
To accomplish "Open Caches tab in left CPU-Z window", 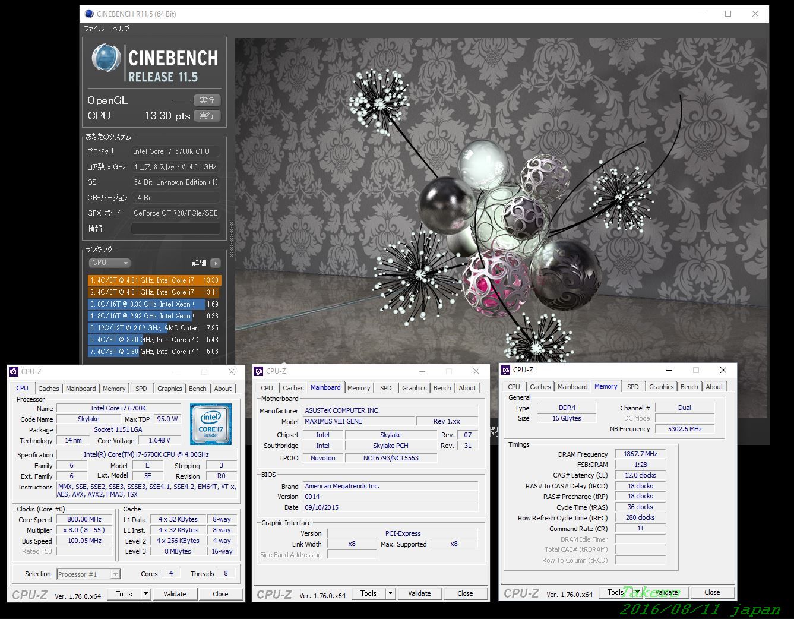I will (49, 389).
